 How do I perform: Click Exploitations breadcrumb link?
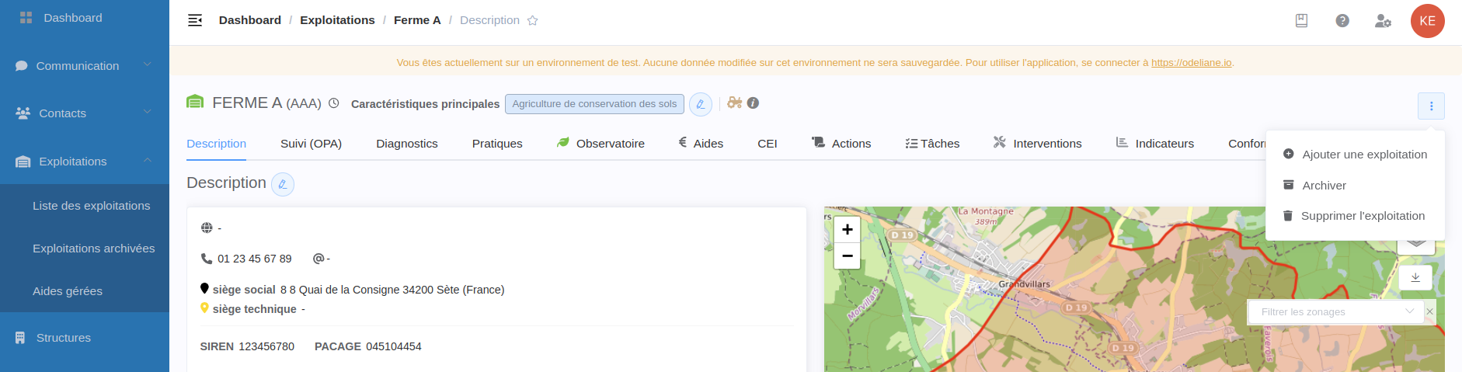click(337, 20)
